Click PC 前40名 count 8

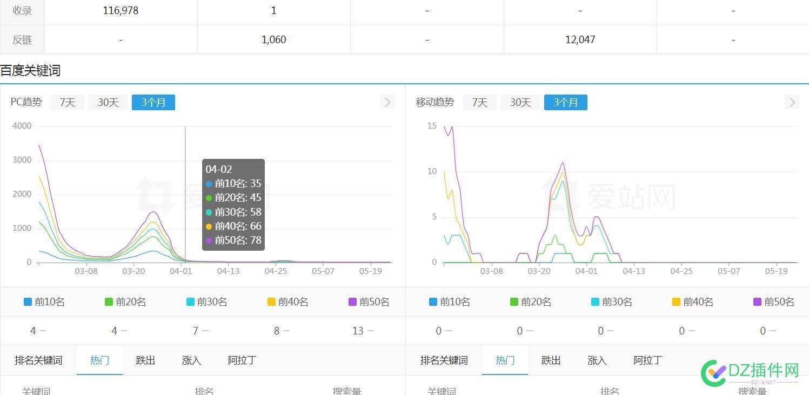click(277, 331)
